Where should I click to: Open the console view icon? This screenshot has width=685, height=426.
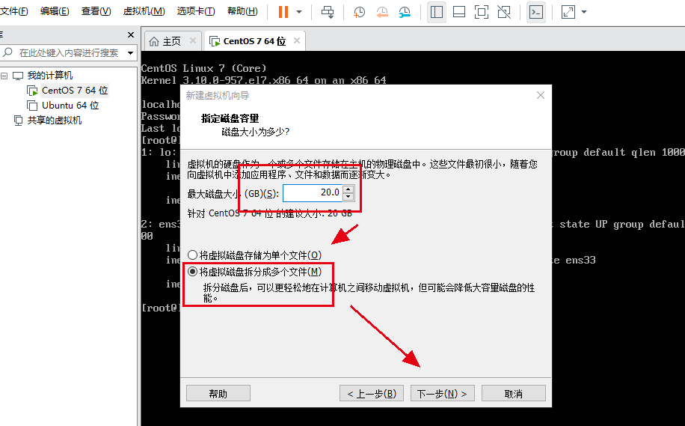[536, 12]
